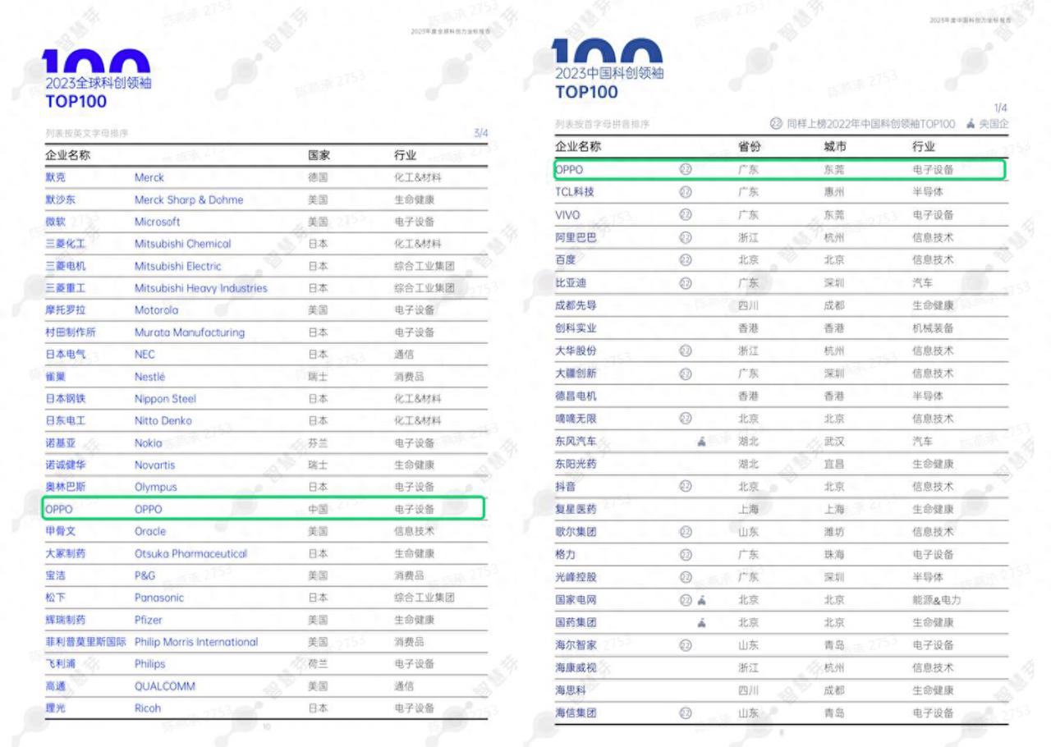The width and height of the screenshot is (1051, 747).
Task: Click the state-owned enterprise icon beside 东风汽车
Action: click(701, 442)
